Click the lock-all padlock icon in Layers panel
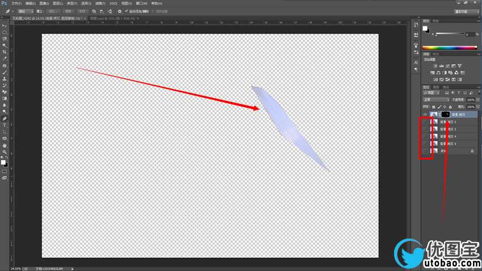 point(450,107)
